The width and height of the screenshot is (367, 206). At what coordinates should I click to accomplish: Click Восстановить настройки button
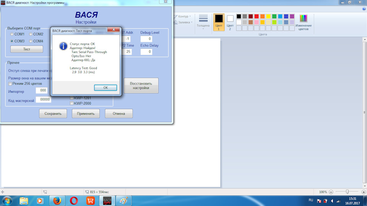[141, 86]
